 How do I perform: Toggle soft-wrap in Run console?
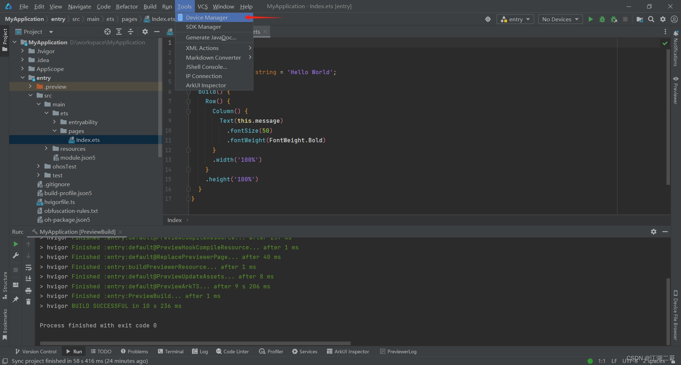[28, 267]
